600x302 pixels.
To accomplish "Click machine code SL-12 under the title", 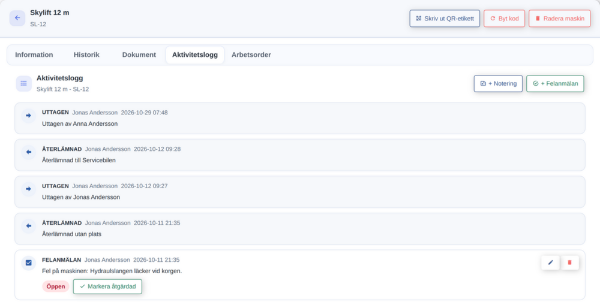I will click(38, 24).
